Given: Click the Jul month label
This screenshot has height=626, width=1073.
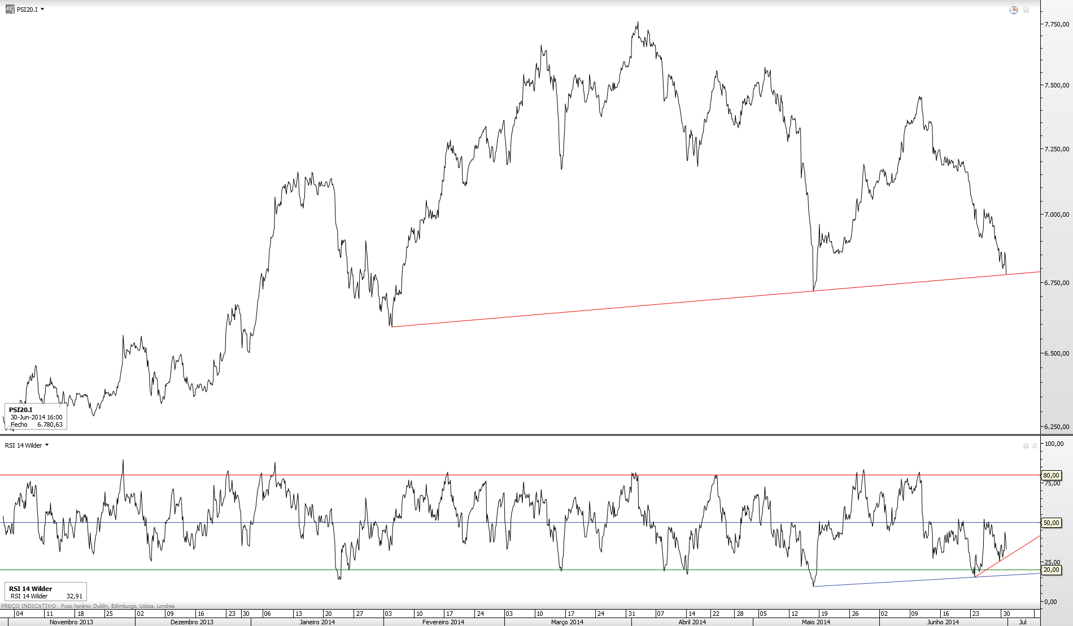Looking at the screenshot, I should coord(1023,622).
